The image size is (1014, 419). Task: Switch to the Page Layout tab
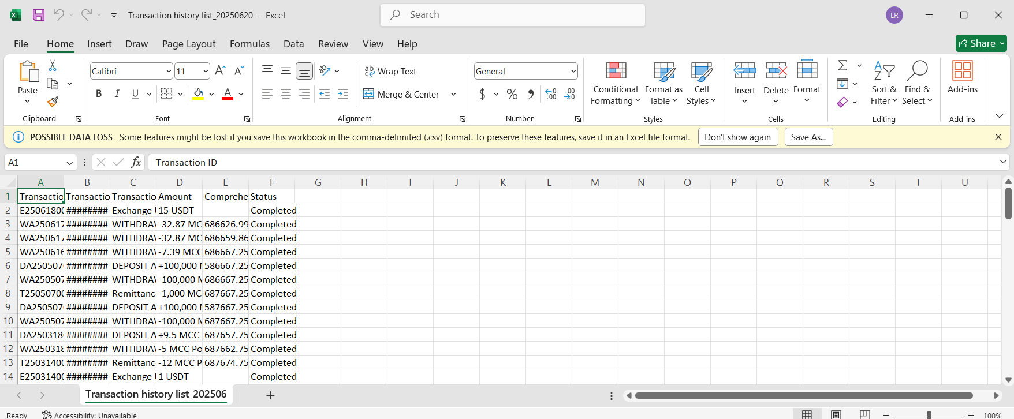(x=189, y=44)
